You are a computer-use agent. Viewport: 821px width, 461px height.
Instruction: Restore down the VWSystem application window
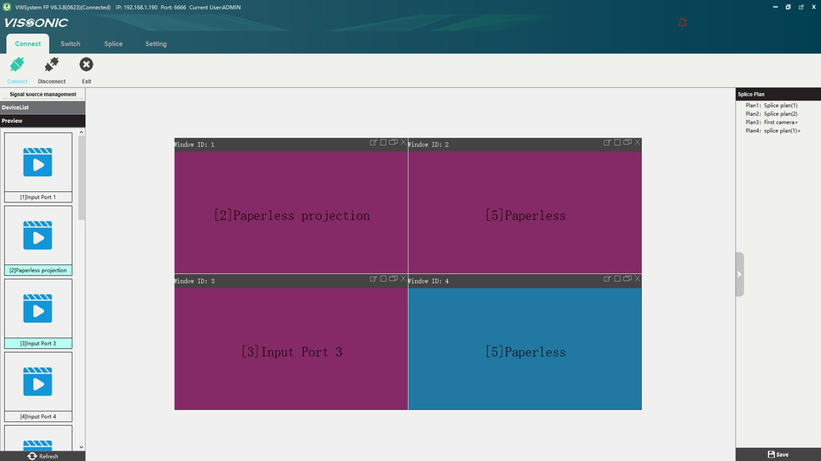tap(788, 7)
